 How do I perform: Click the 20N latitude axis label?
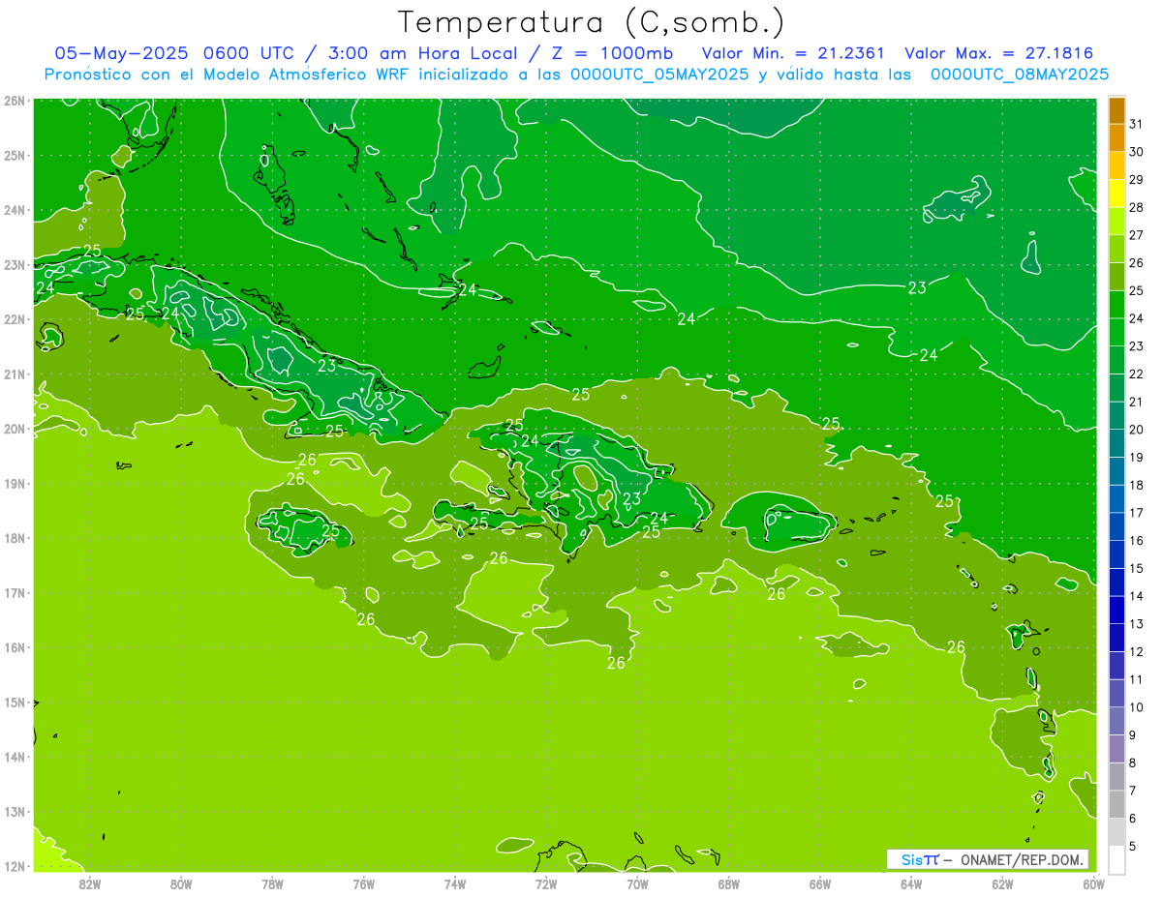coord(15,429)
